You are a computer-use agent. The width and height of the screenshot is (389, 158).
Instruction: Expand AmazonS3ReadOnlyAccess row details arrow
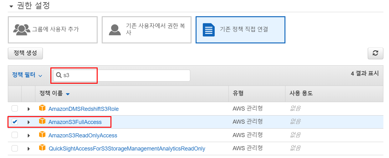(28, 136)
